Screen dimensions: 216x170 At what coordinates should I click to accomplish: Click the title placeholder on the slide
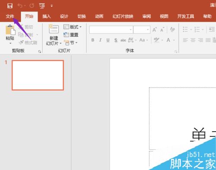click(182, 118)
